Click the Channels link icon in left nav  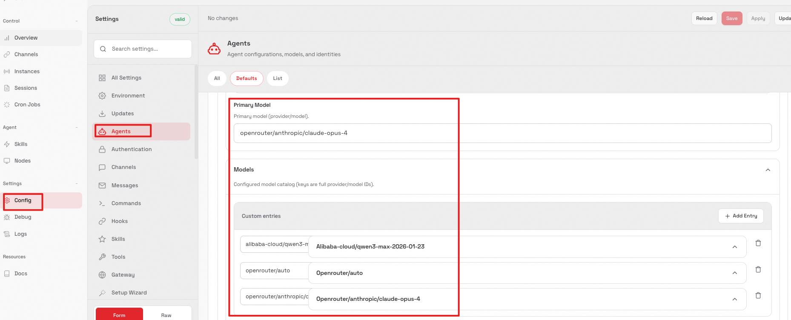7,54
